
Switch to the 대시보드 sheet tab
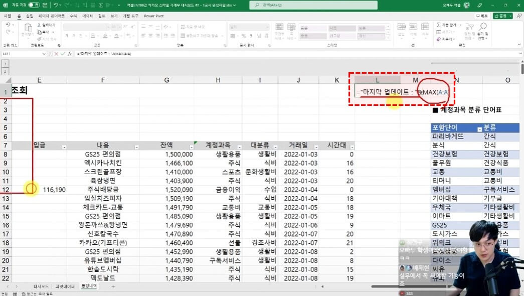(x=41, y=286)
